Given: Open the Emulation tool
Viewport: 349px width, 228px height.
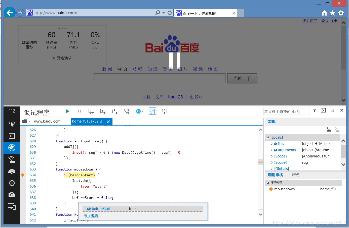Looking at the screenshot, I should tap(12, 207).
